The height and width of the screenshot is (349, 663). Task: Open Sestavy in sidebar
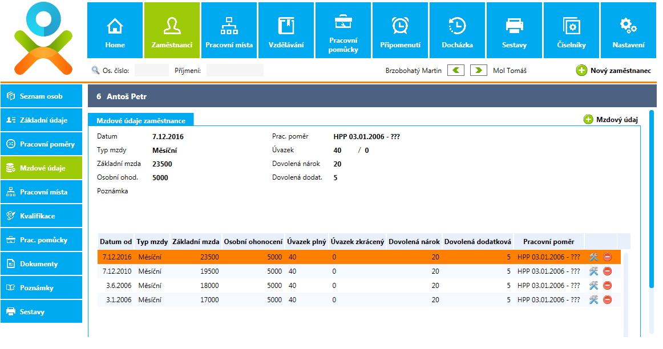(42, 312)
